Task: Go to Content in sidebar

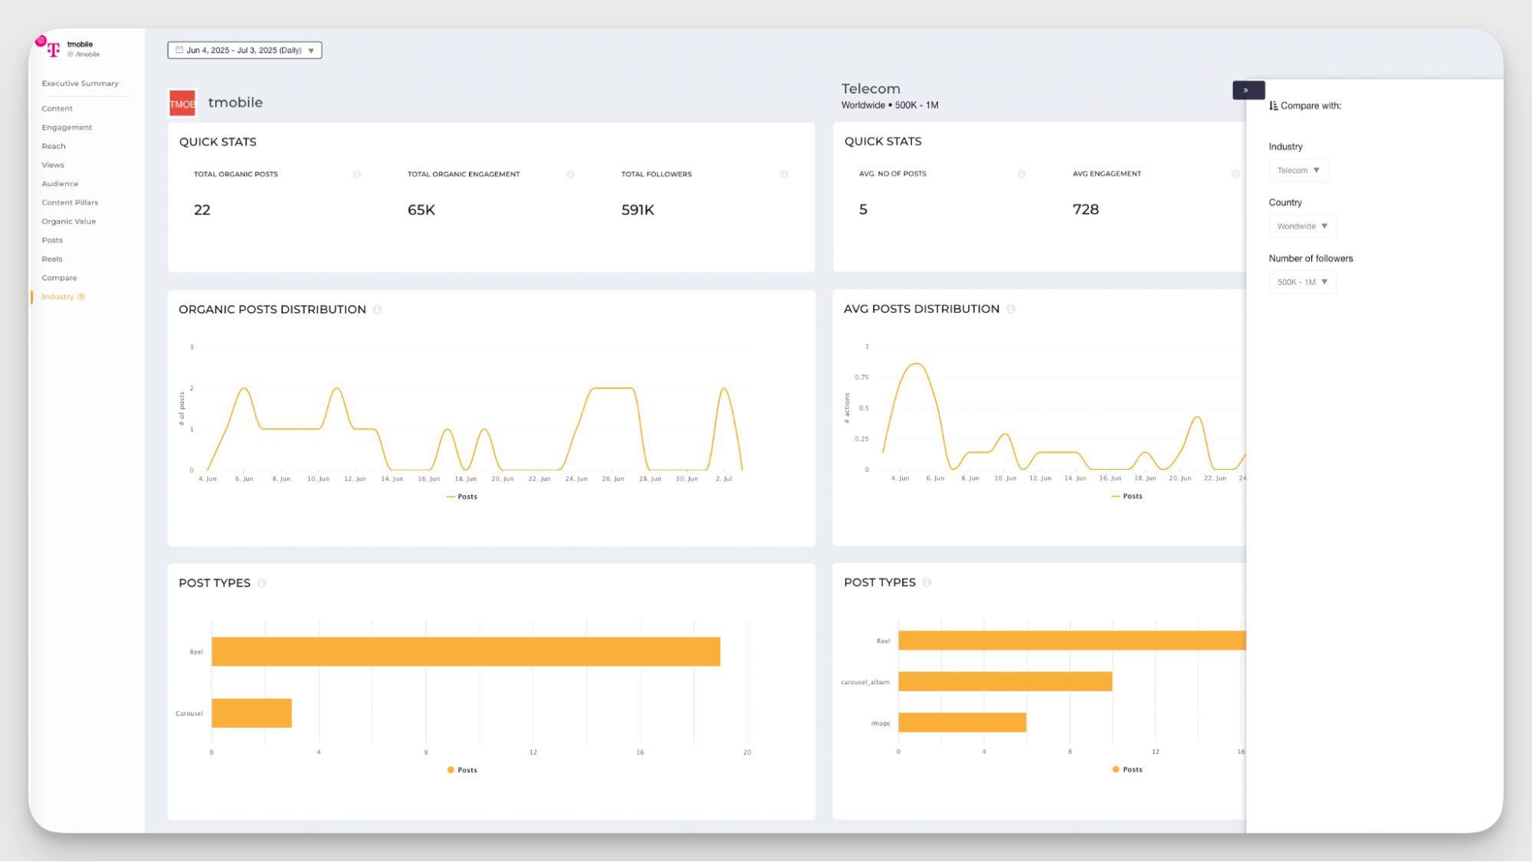Action: coord(57,109)
